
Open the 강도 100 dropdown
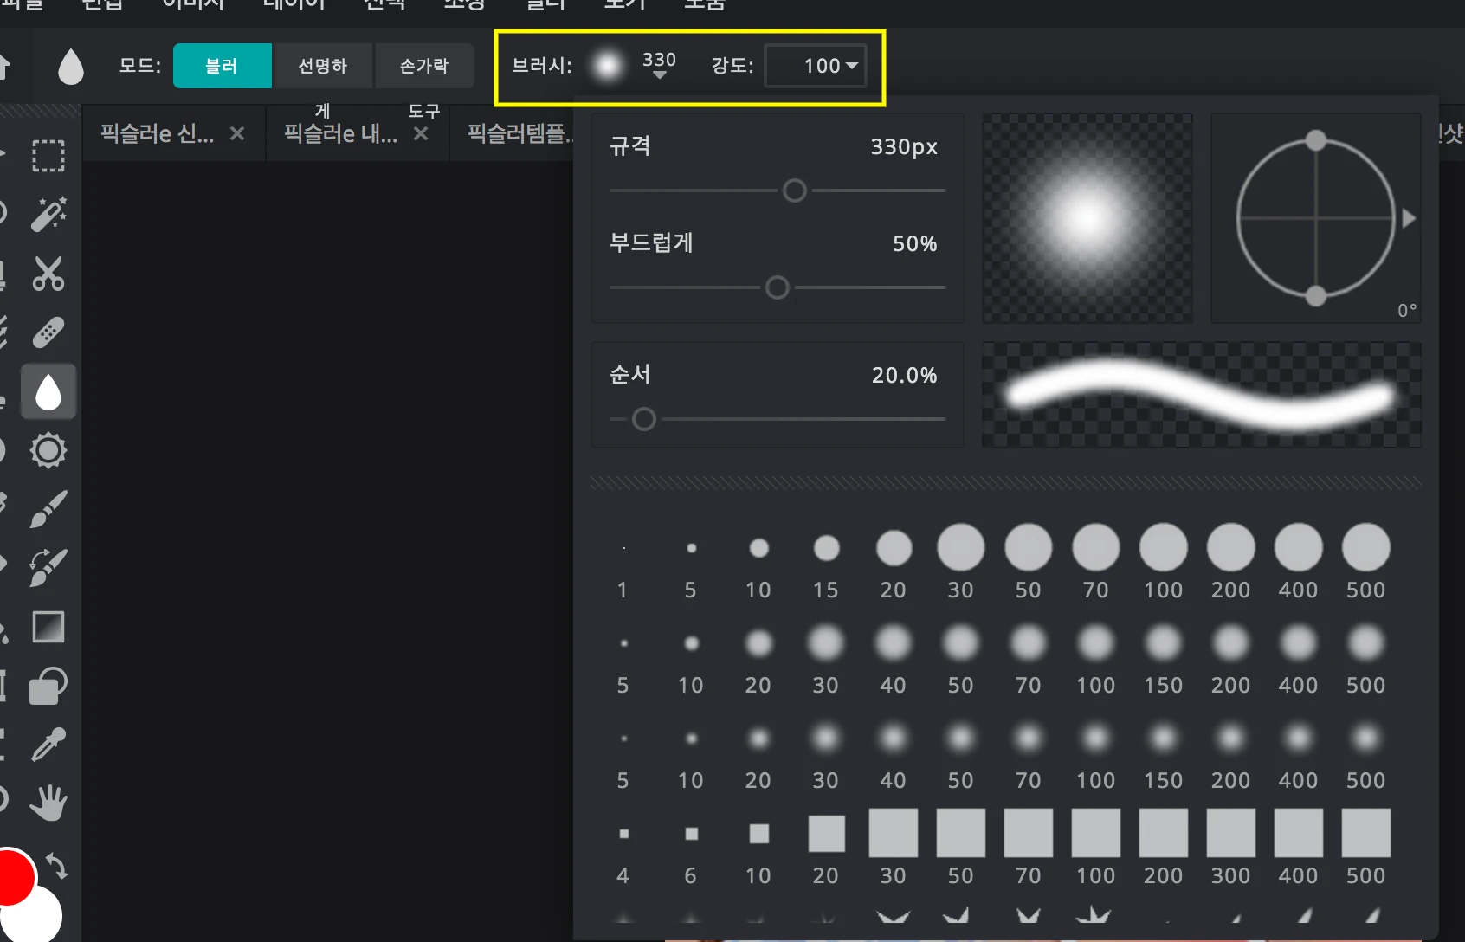click(x=815, y=65)
